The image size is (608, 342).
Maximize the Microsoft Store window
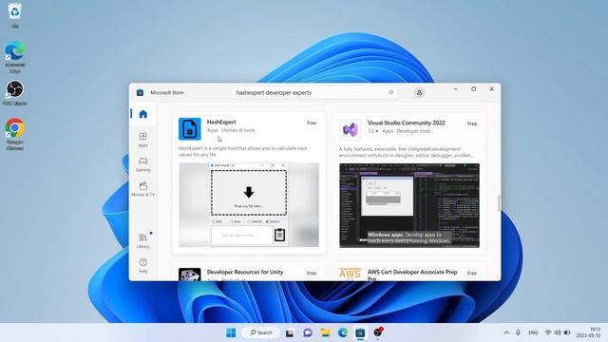(x=473, y=88)
